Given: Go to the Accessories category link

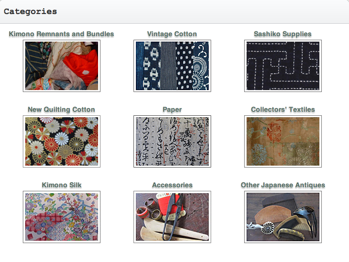Looking at the screenshot, I should [x=172, y=185].
